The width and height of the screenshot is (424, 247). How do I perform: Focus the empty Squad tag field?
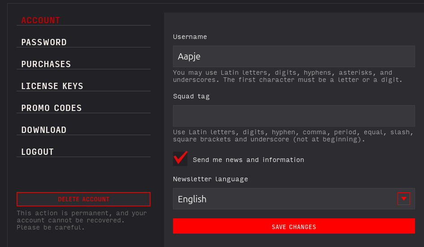click(294, 116)
